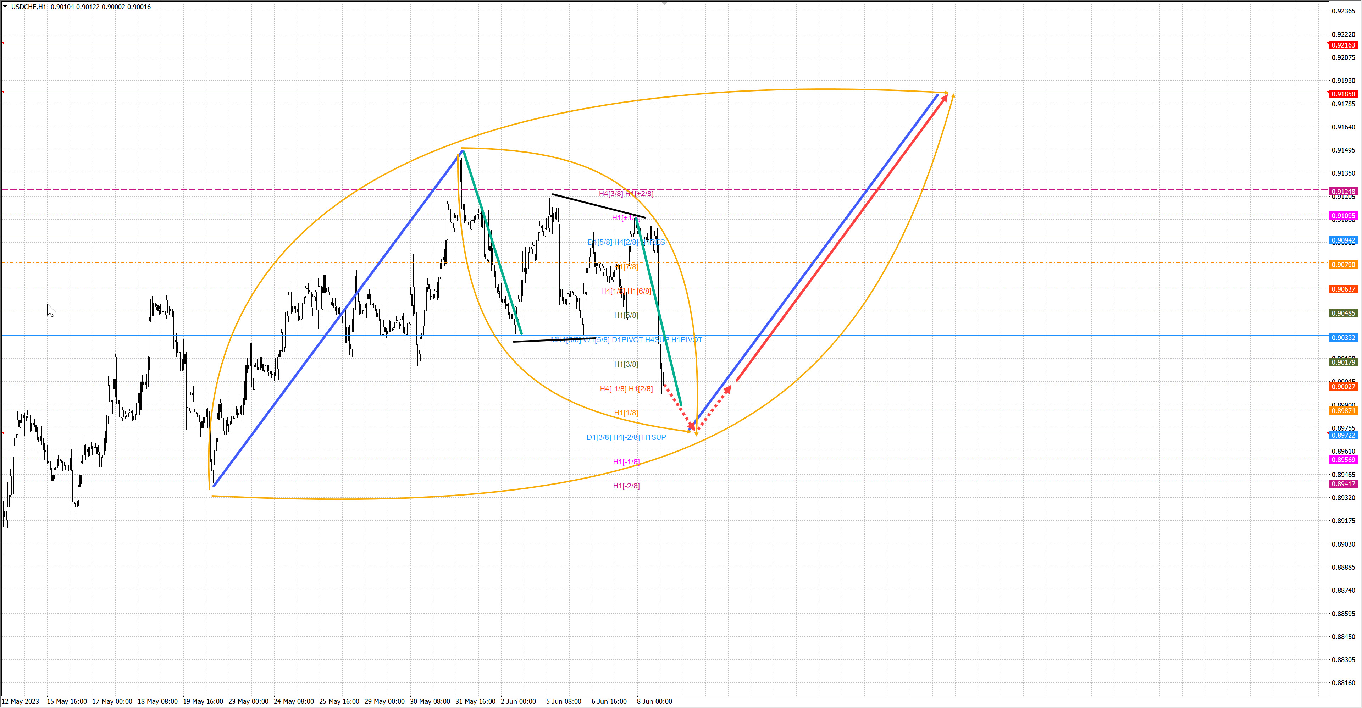Click the 0.92365 value on price scale
This screenshot has height=708, width=1362.
(x=1343, y=11)
